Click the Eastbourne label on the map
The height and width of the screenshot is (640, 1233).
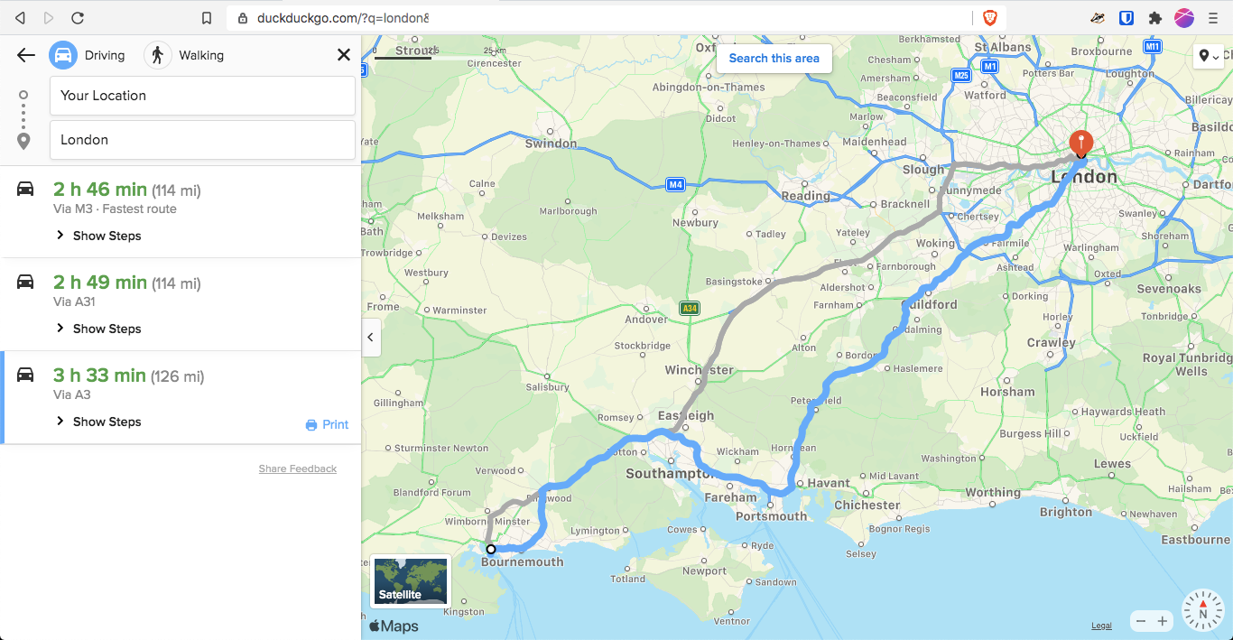(x=1195, y=540)
